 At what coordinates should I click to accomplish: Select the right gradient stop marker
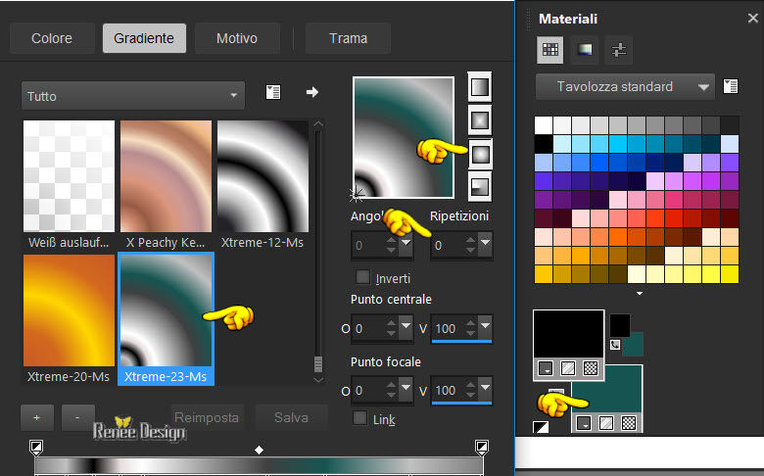pyautogui.click(x=481, y=447)
